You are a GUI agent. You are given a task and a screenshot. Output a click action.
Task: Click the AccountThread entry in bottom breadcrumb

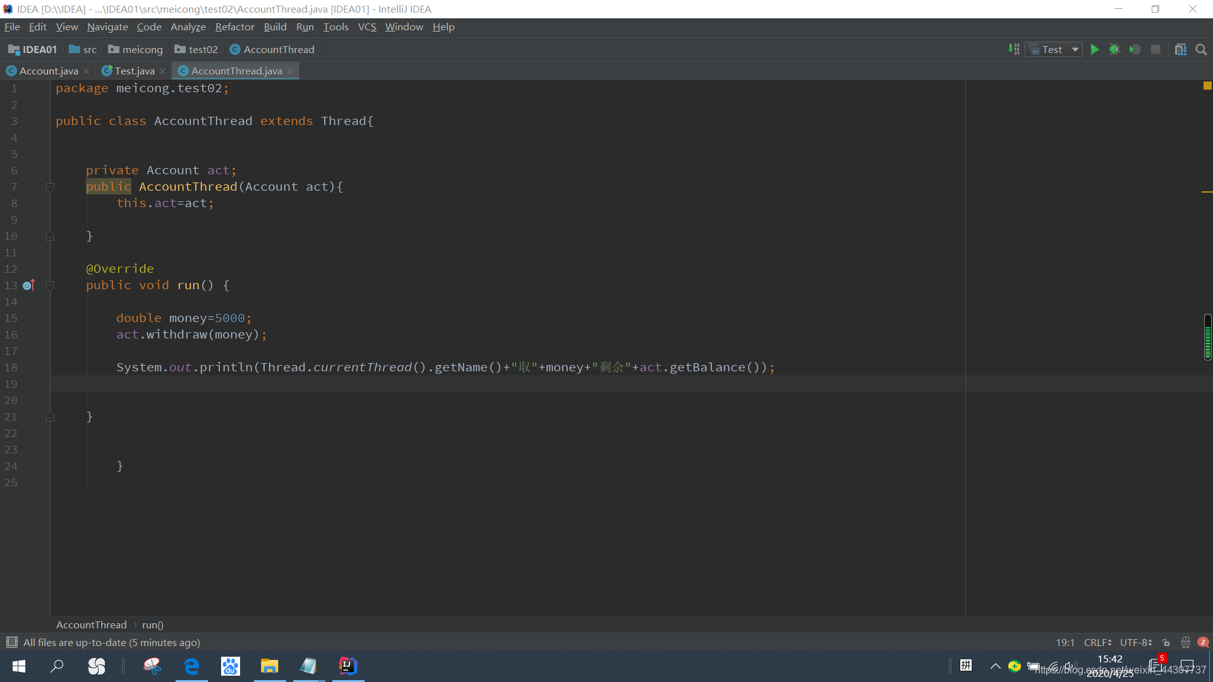(x=92, y=625)
